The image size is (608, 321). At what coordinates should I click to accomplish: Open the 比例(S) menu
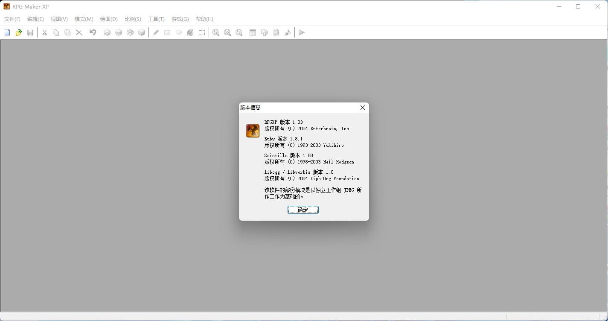point(133,19)
